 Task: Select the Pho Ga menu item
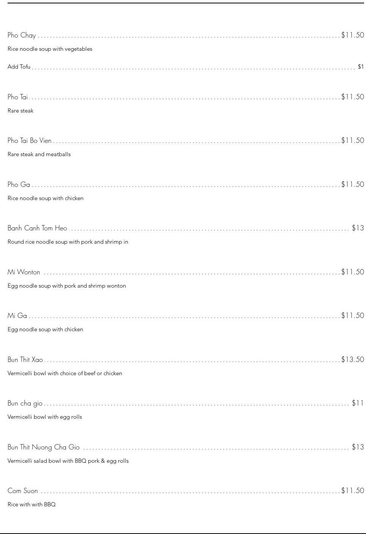point(19,185)
